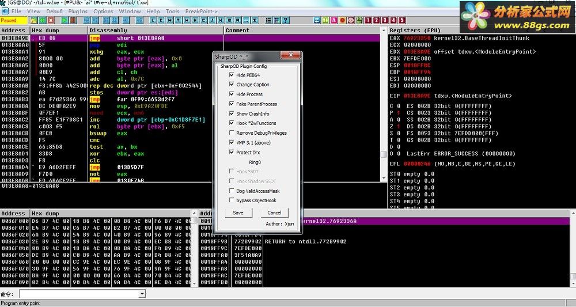Select EIP register value 013E8A9E
This screenshot has width=576, height=307.
tap(417, 96)
